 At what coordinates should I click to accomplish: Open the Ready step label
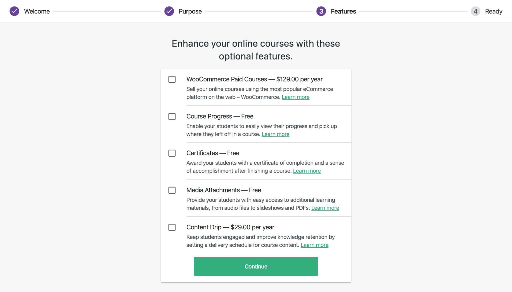[494, 11]
